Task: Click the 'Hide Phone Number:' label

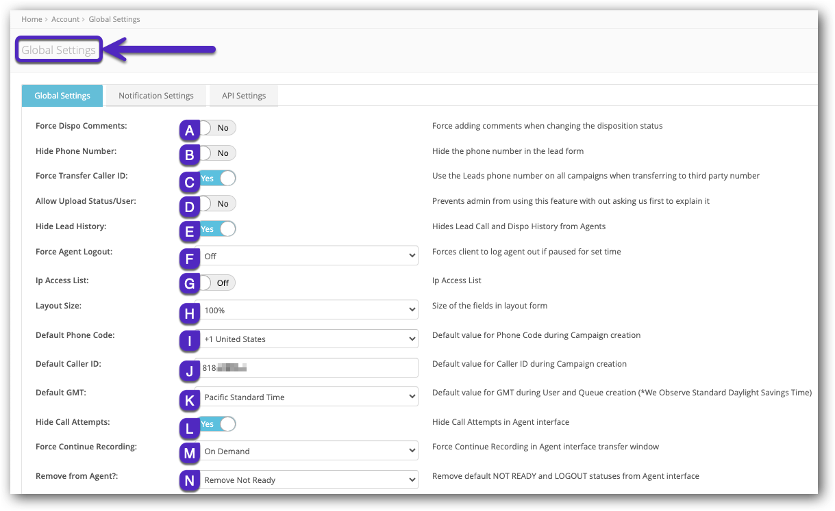Action: coord(77,150)
